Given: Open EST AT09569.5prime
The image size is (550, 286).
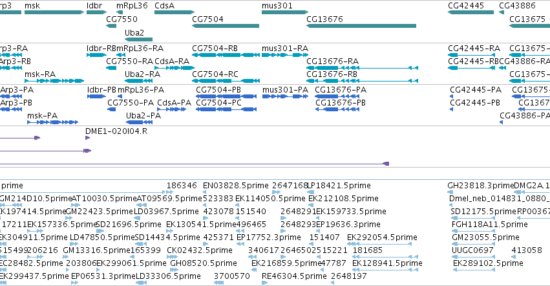Looking at the screenshot, I should [141, 205].
